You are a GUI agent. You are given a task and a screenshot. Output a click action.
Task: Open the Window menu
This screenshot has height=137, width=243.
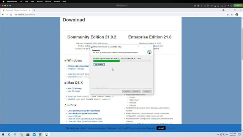pos(57,2)
